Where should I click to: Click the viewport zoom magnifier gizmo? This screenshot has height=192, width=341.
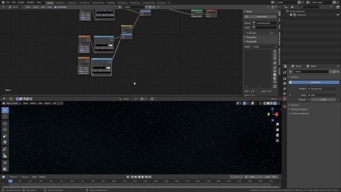click(277, 124)
